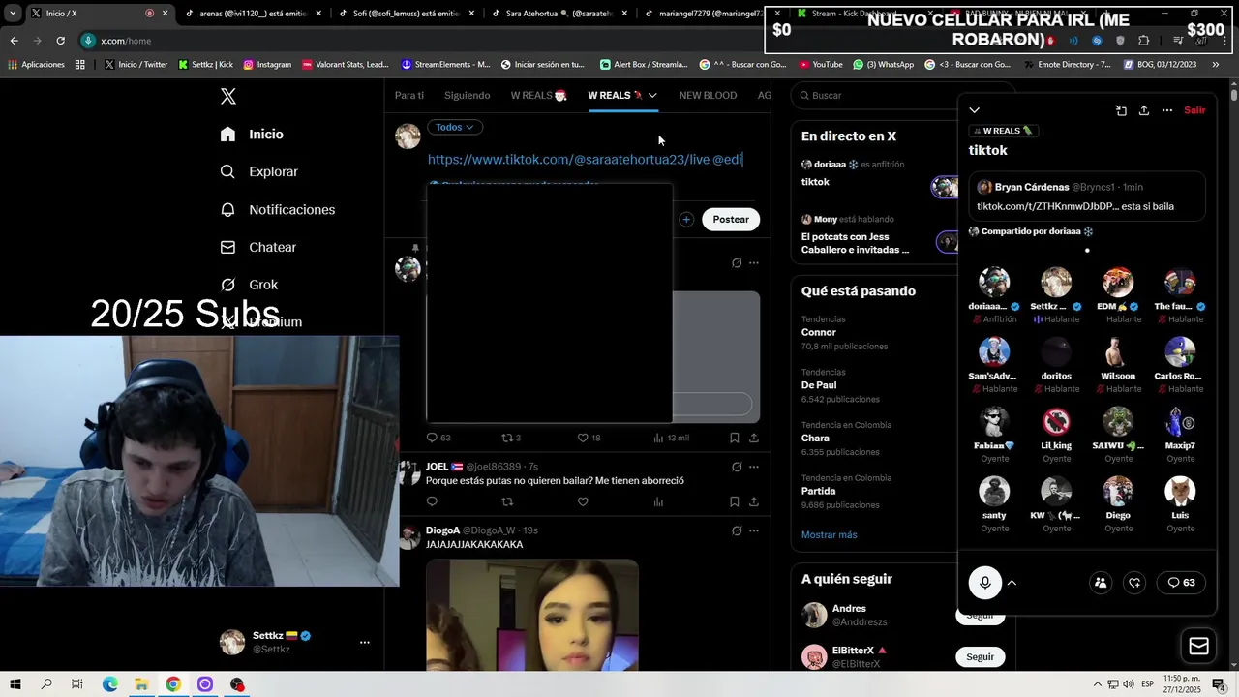The width and height of the screenshot is (1239, 697).
Task: Switch to Siguiendo tab
Action: (467, 95)
